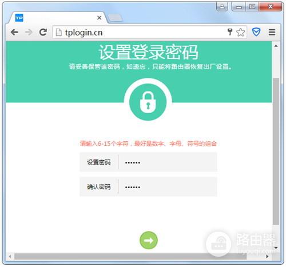Open a new tab button
This screenshot has height=267, width=286.
(x=115, y=18)
